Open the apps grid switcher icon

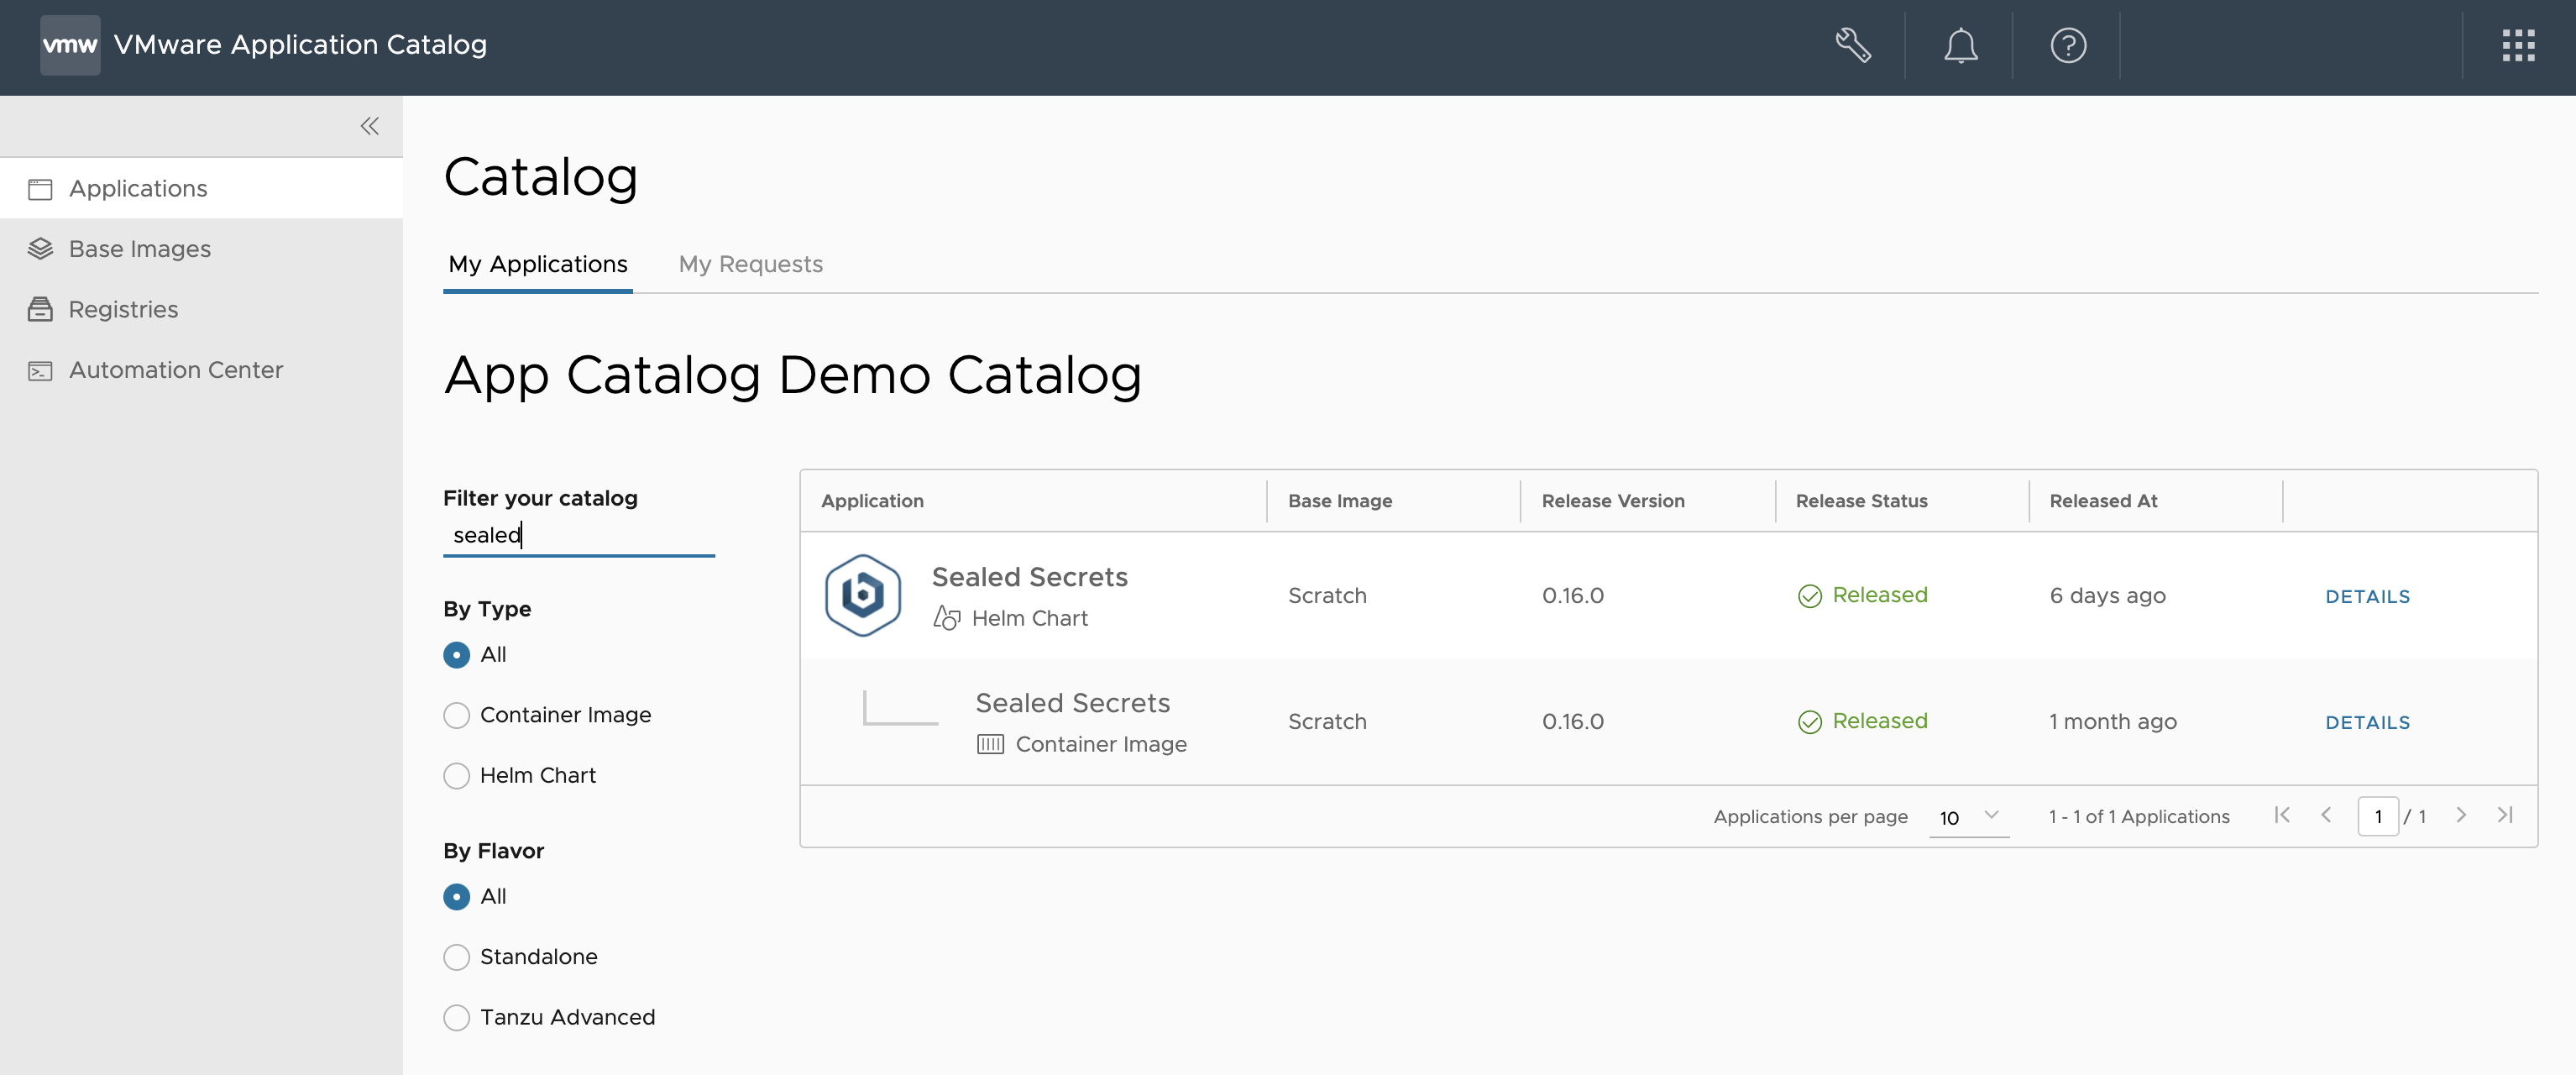[x=2517, y=45]
